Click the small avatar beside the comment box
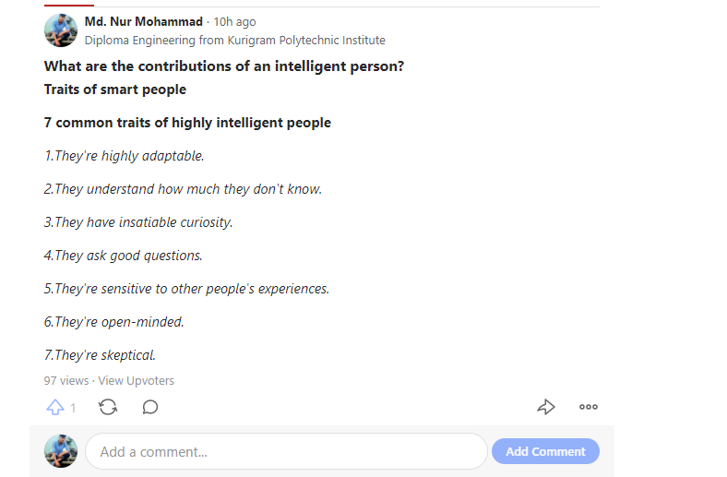The height and width of the screenshot is (477, 727). point(61,451)
